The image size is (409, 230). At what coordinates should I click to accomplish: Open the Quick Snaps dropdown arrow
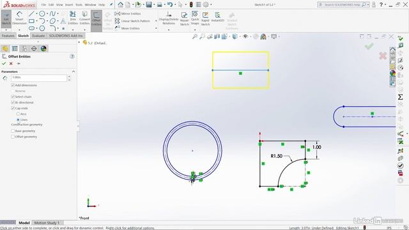click(x=195, y=30)
